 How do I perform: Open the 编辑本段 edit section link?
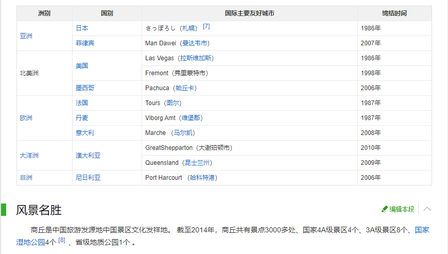tap(401, 209)
